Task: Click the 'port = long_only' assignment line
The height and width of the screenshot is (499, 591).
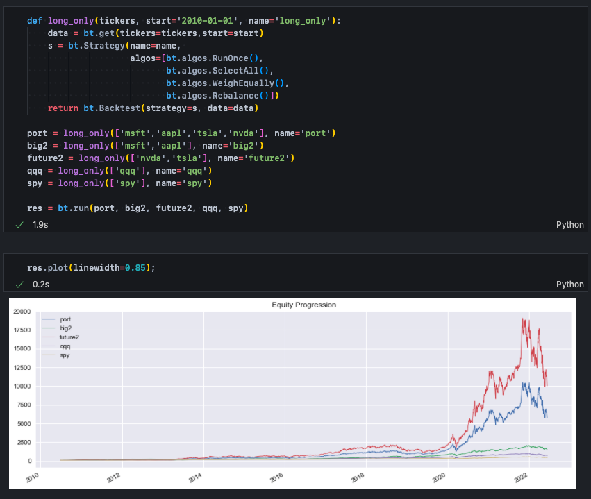Action: click(x=181, y=133)
